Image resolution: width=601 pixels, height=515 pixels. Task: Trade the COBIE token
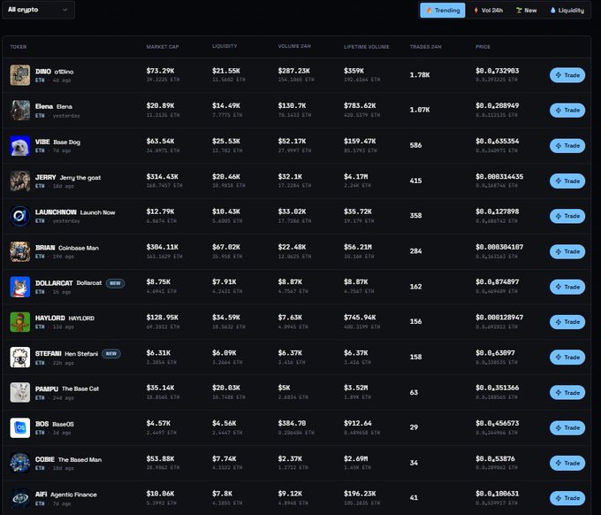tap(567, 463)
